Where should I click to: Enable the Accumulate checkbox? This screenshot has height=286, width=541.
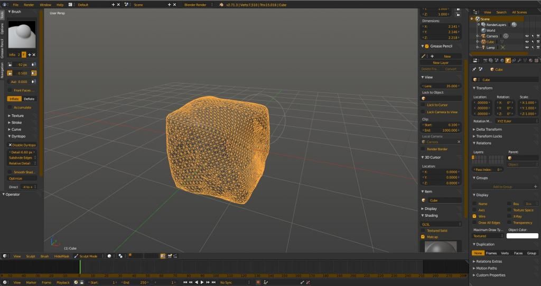coord(10,107)
